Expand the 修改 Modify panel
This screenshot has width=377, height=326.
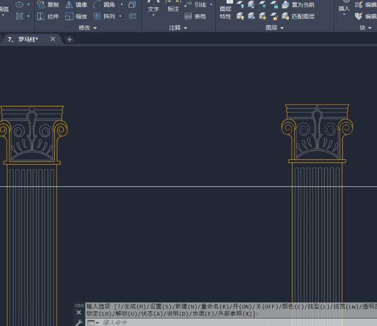tap(88, 28)
